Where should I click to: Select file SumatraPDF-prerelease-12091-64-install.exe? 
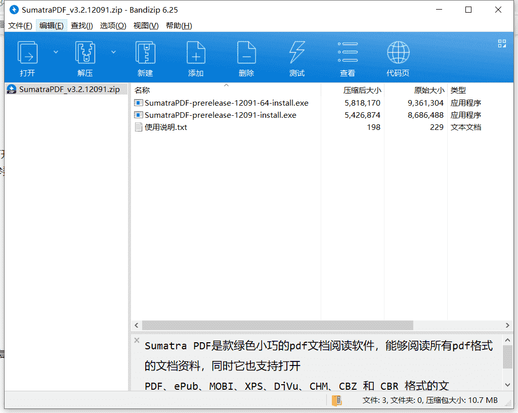(227, 103)
